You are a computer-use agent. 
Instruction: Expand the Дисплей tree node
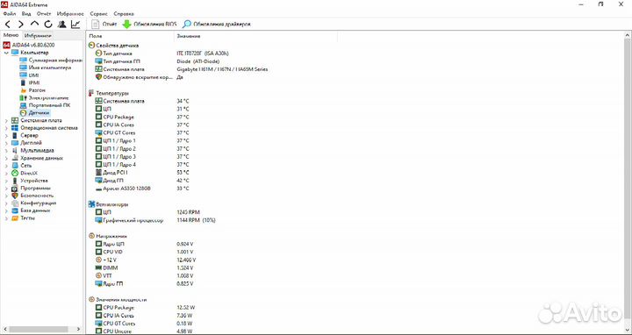click(6, 143)
